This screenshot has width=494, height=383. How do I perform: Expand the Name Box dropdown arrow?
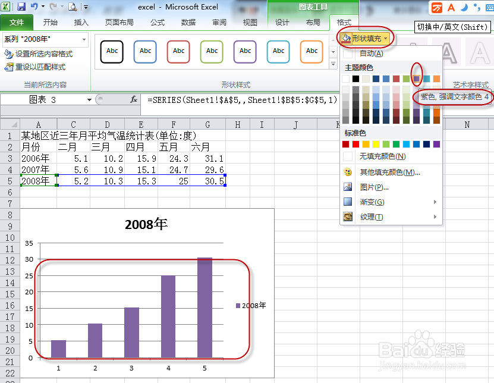[x=90, y=100]
